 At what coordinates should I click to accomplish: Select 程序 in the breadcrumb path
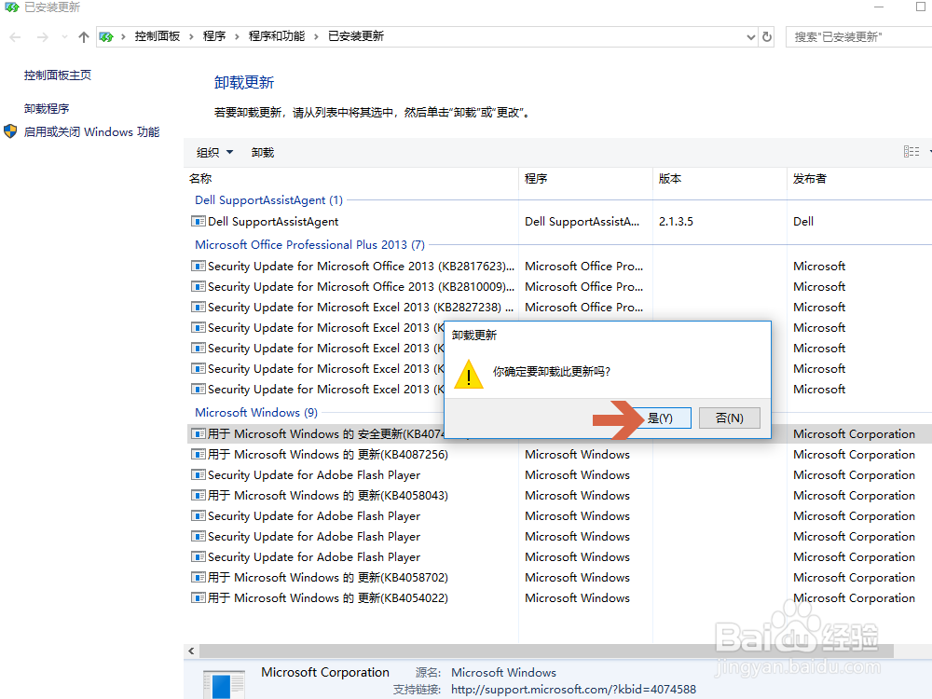click(x=214, y=36)
